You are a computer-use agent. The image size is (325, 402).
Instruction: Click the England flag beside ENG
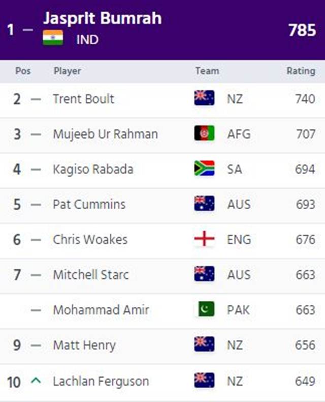tap(204, 239)
